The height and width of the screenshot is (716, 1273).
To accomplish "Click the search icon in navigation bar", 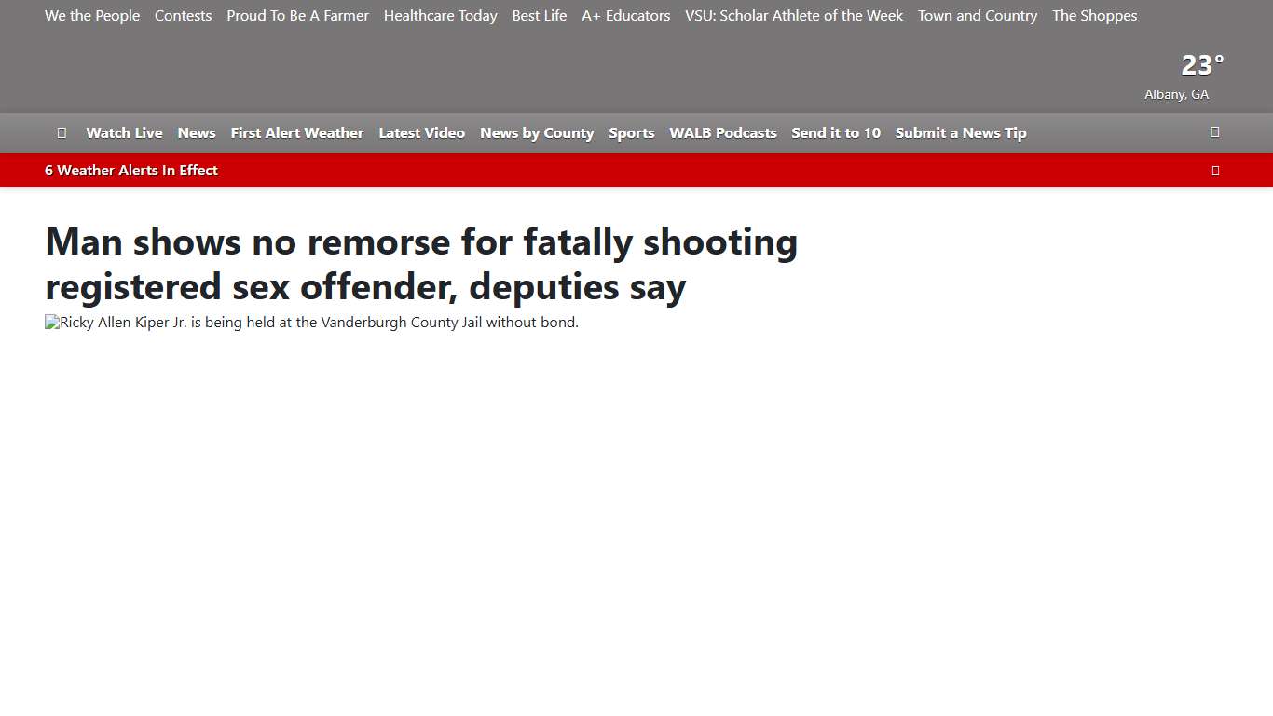I will (x=1214, y=132).
